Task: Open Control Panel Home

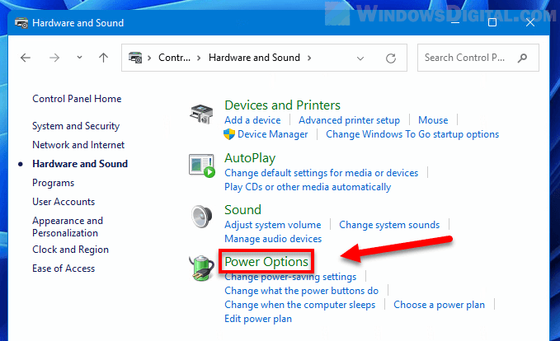Action: [77, 99]
